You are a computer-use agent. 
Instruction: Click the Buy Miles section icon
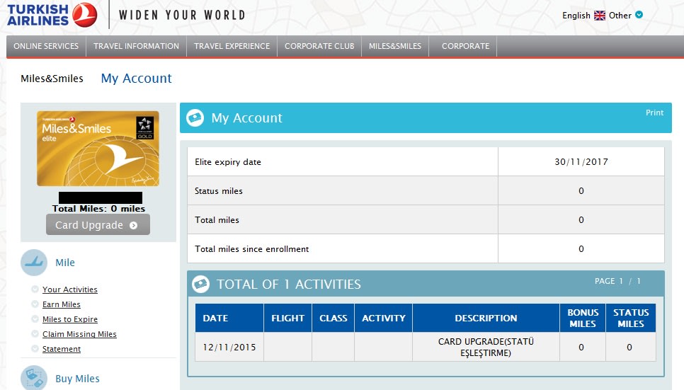pyautogui.click(x=34, y=378)
